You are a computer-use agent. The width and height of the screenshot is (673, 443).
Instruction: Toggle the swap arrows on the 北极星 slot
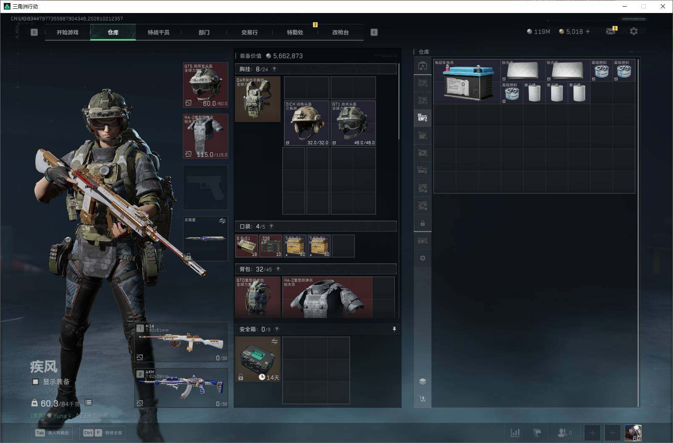pyautogui.click(x=222, y=221)
